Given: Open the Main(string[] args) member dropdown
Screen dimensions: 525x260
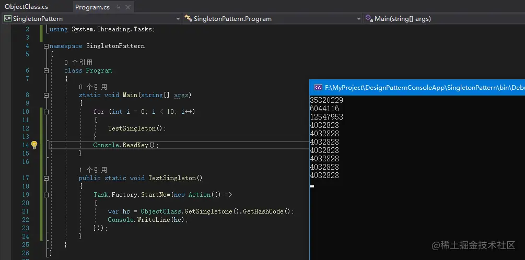Looking at the screenshot, I should [444, 19].
